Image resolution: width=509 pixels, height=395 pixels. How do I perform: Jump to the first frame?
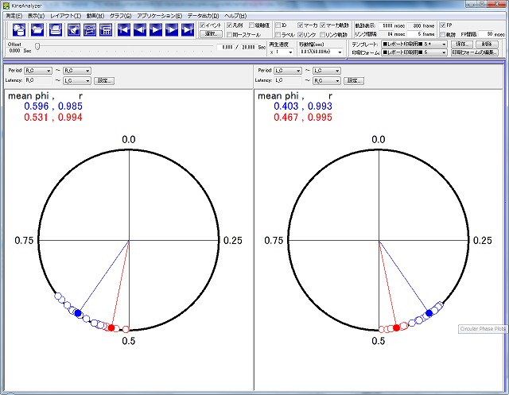pos(124,30)
